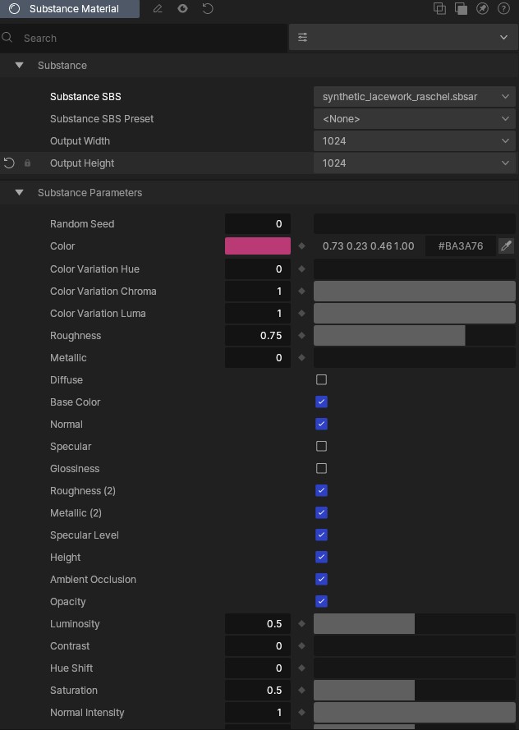
Task: Uncheck the Roughness (2) checkbox
Action: [x=321, y=490]
